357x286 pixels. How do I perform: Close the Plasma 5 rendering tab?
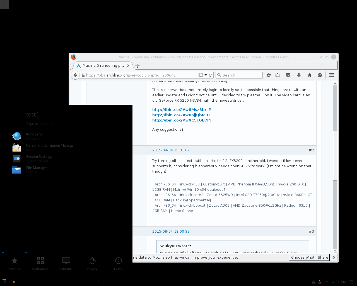pyautogui.click(x=128, y=66)
